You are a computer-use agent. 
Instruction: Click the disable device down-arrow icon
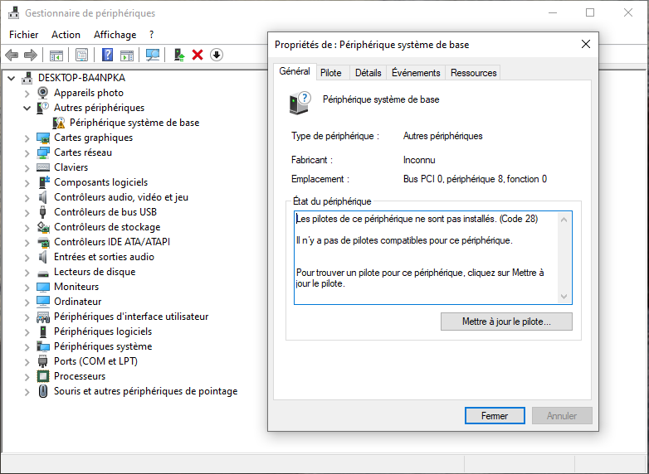pyautogui.click(x=217, y=55)
